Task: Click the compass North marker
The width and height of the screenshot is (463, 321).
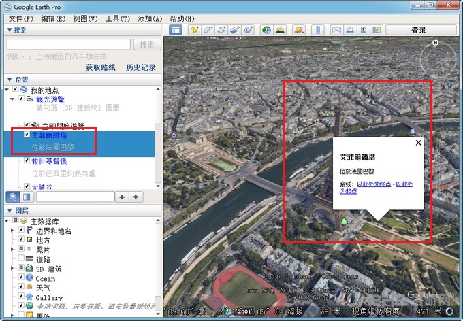Action: (x=435, y=43)
